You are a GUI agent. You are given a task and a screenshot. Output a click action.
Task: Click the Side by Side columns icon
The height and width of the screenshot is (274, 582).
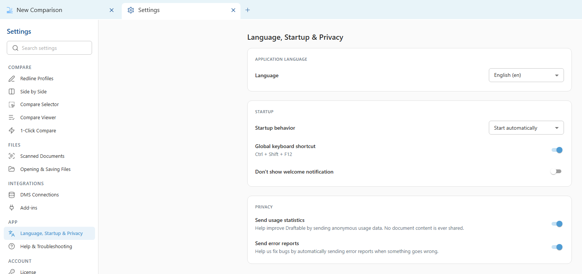coord(12,91)
